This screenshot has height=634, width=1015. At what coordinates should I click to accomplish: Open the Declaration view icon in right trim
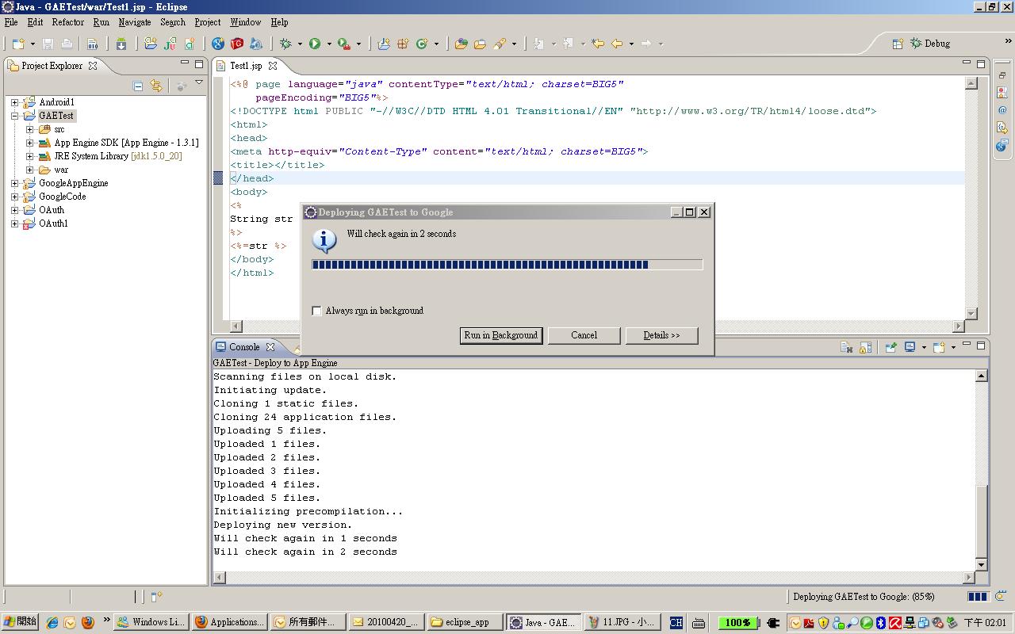point(1002,128)
